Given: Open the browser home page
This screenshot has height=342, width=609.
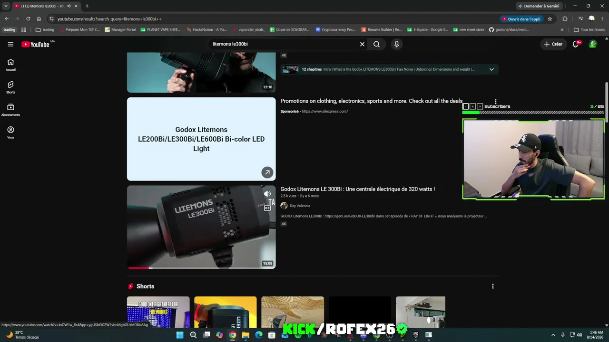Looking at the screenshot, I should coord(39,19).
